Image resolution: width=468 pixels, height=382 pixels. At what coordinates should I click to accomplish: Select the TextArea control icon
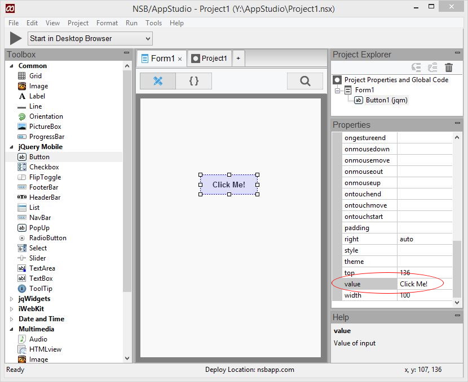coord(22,268)
